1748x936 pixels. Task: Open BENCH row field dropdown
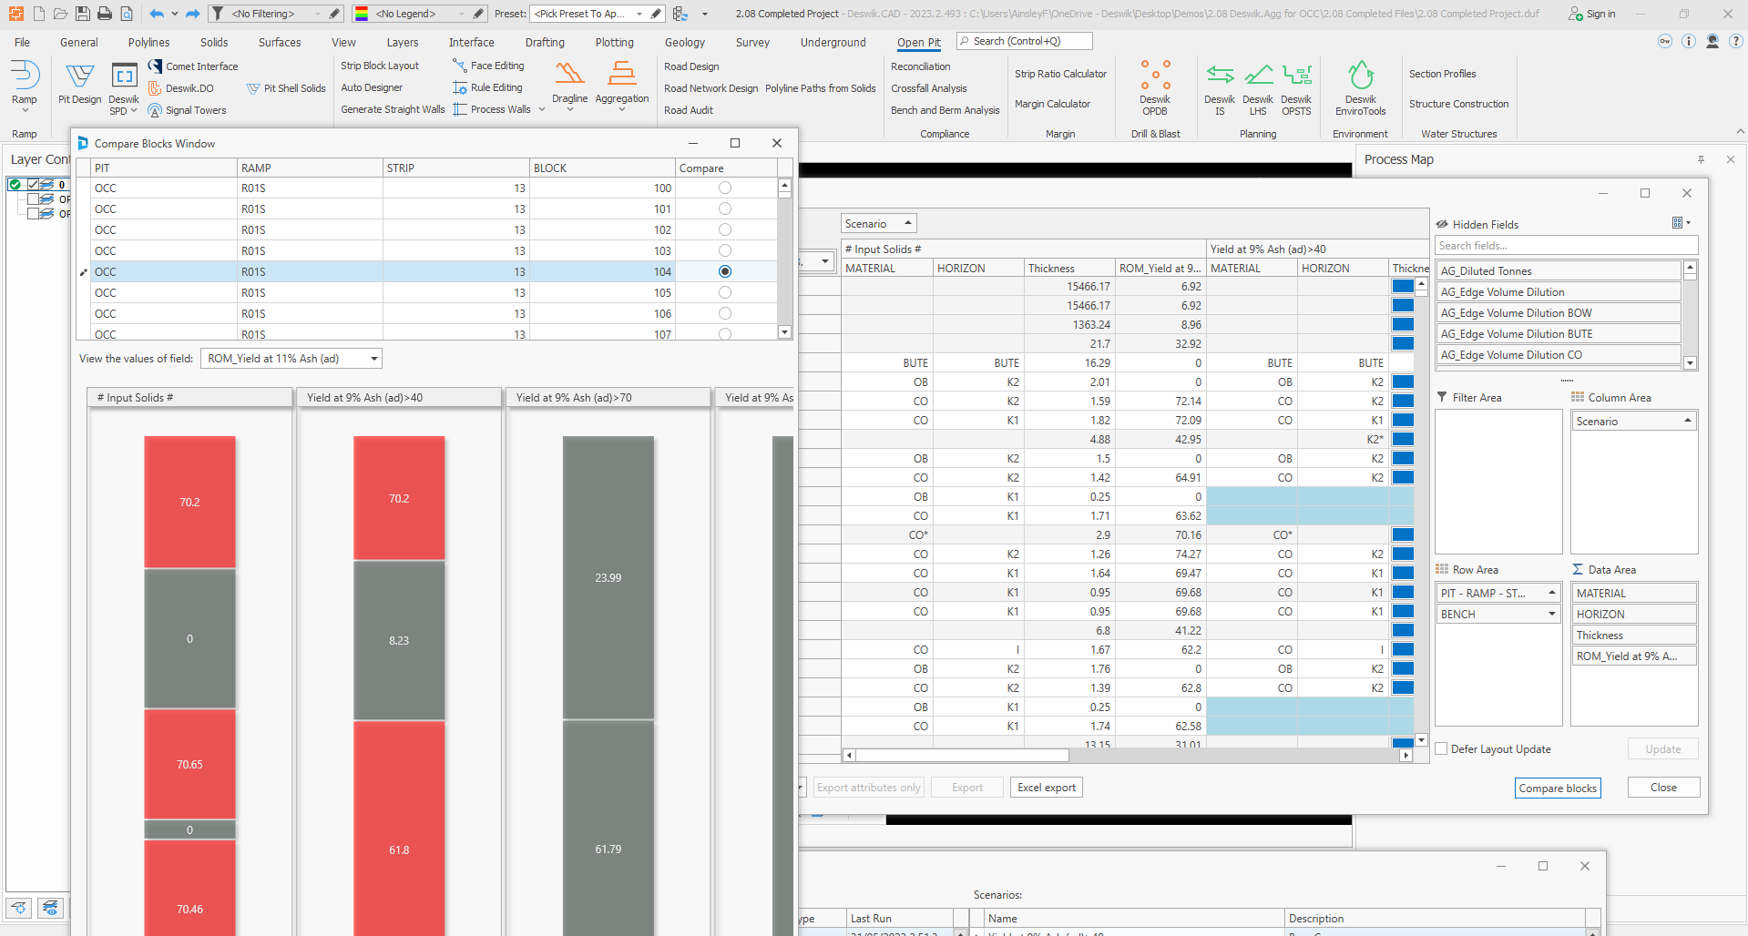click(1552, 614)
